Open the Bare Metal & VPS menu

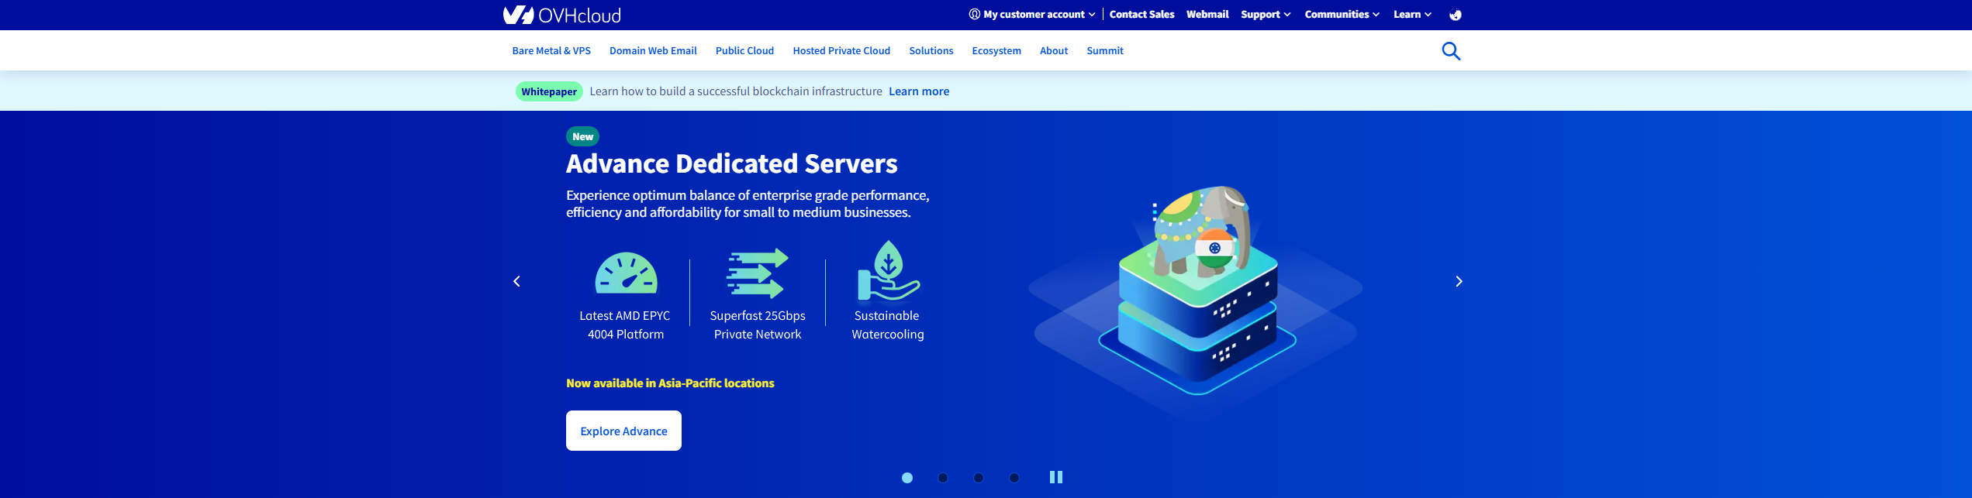tap(551, 51)
